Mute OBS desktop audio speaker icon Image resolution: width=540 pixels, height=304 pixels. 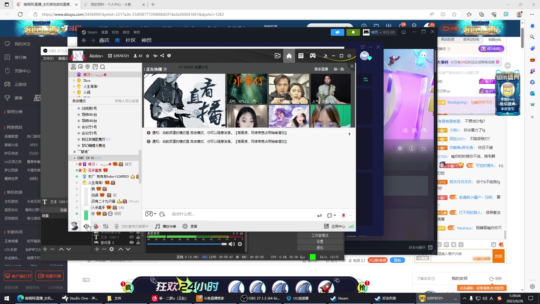[x=231, y=244]
